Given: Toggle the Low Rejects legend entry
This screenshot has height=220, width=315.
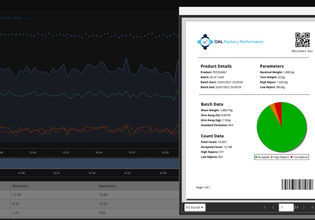Looking at the screenshot, I should tap(299, 157).
